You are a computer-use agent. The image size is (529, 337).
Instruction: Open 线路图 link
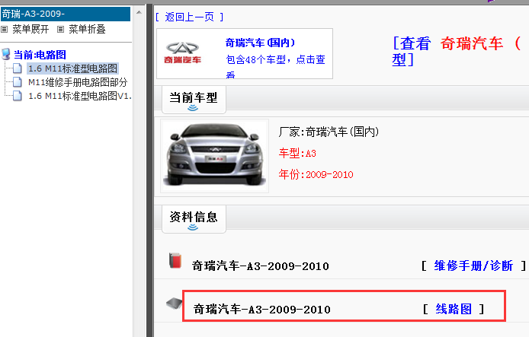coord(454,308)
